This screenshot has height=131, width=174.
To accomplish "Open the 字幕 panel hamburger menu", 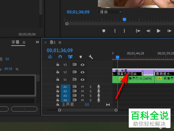I will pyautogui.click(x=24, y=43).
